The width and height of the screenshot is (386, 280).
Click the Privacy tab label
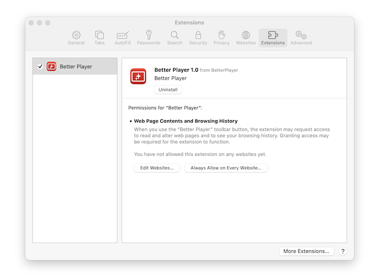pyautogui.click(x=222, y=43)
